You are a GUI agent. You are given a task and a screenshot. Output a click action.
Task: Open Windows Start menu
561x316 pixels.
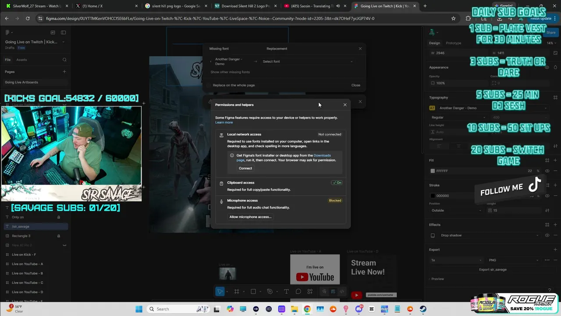[139, 309]
